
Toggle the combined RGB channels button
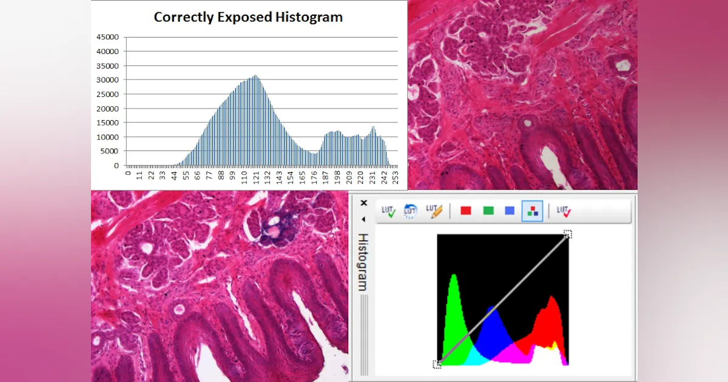pyautogui.click(x=532, y=211)
